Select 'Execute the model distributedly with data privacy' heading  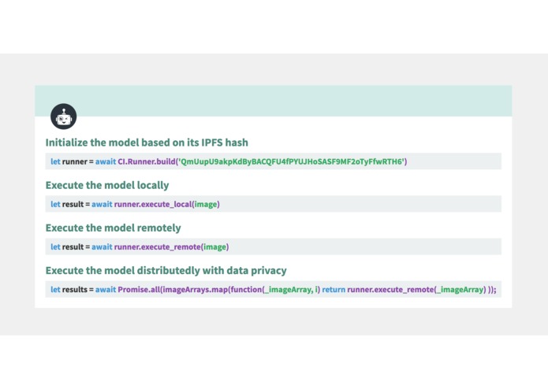tap(166, 270)
